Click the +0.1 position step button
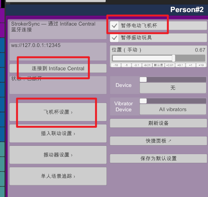Screen dimensions: 208x197 180,65
